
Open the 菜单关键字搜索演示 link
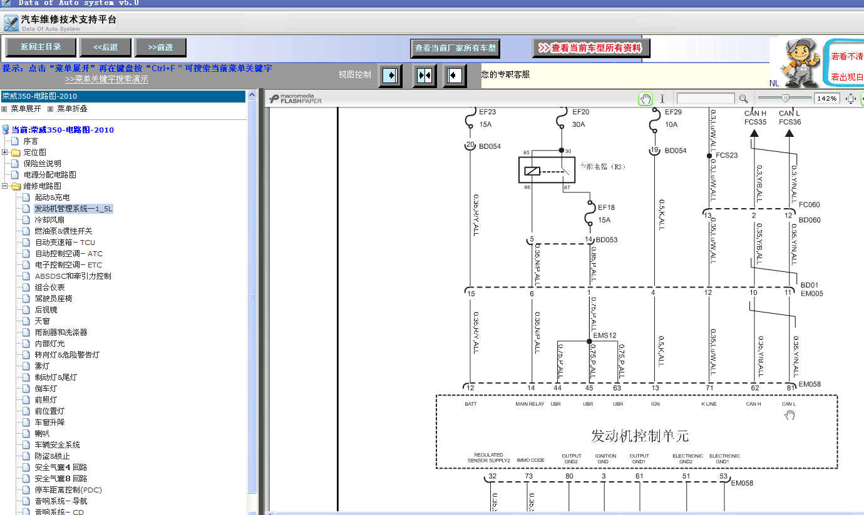coord(106,79)
